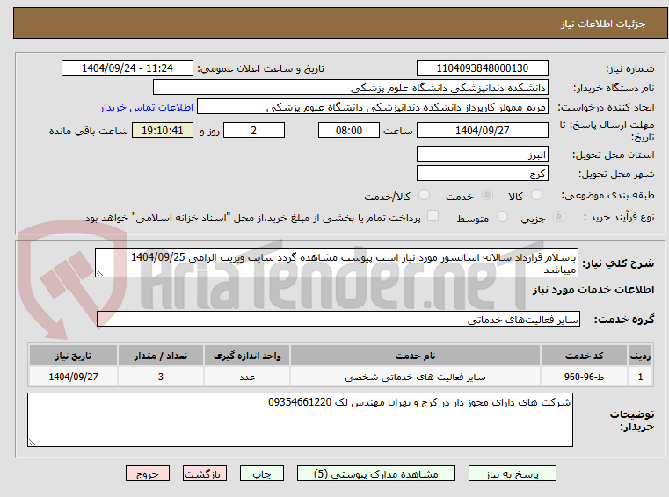Click the گروه خدمت field سایر فعالیت‌های خدماتی
This screenshot has width=669, height=497.
point(338,320)
